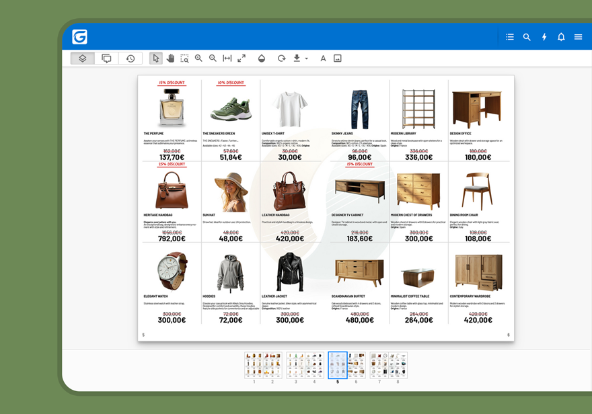Select the marquee zoom area tool
592x414 pixels.
[x=184, y=58]
